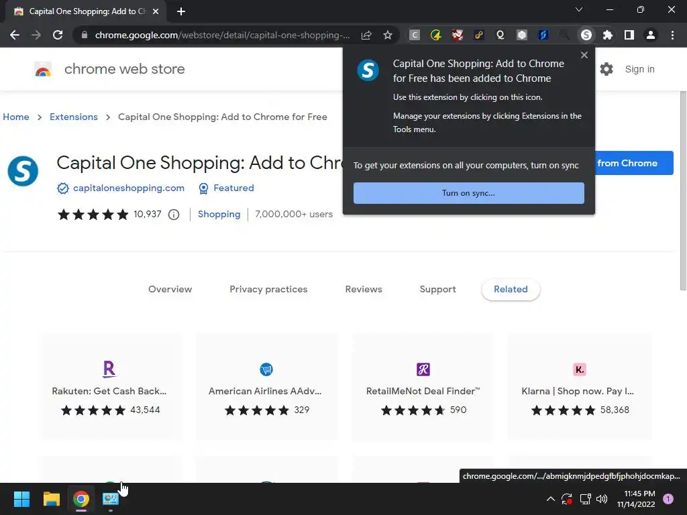Click the Capital One Shopping S logo

coord(23,171)
